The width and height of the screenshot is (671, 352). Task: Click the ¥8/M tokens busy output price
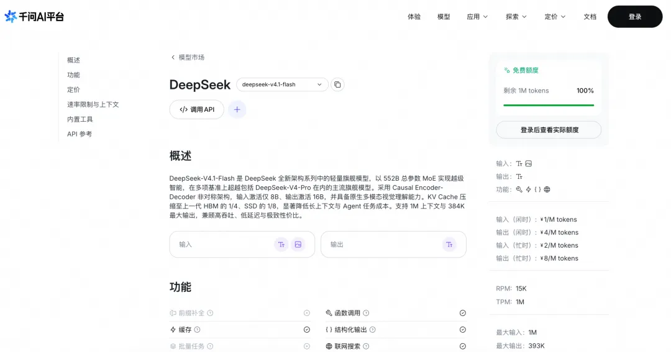[559, 258]
